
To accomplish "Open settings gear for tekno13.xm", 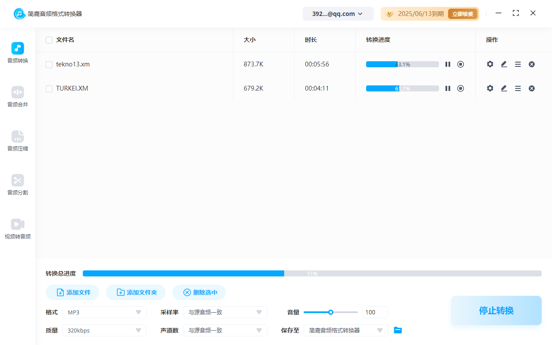I will click(x=490, y=64).
